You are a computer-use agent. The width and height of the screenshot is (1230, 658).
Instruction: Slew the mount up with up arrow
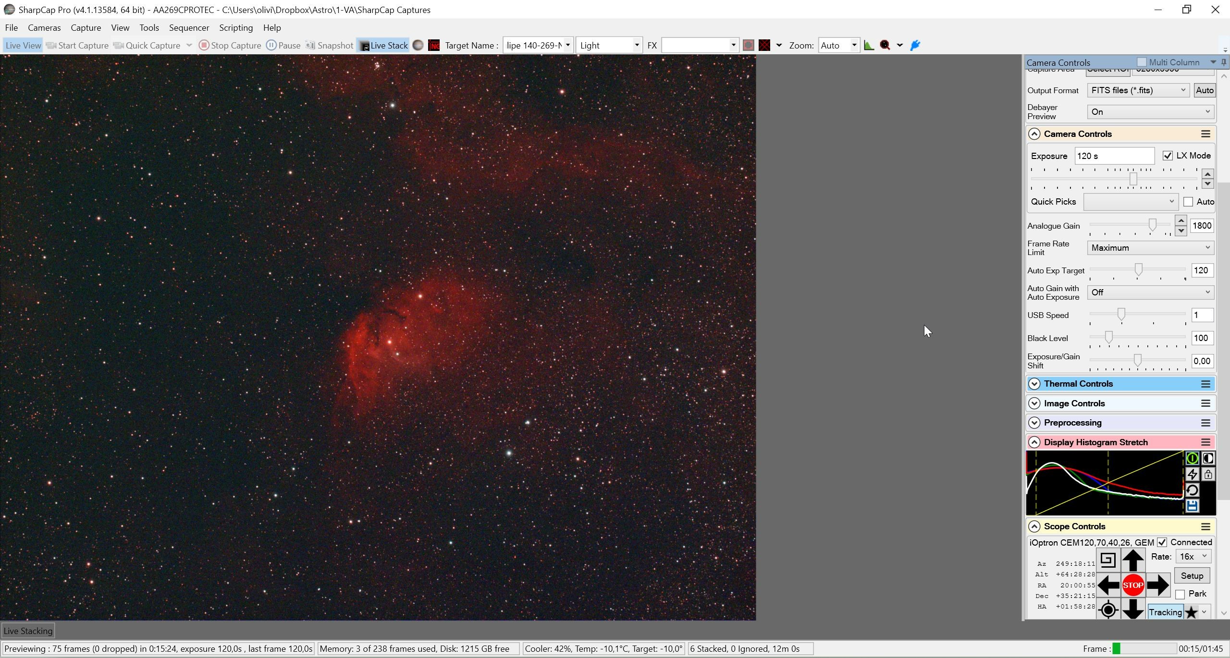pos(1132,560)
